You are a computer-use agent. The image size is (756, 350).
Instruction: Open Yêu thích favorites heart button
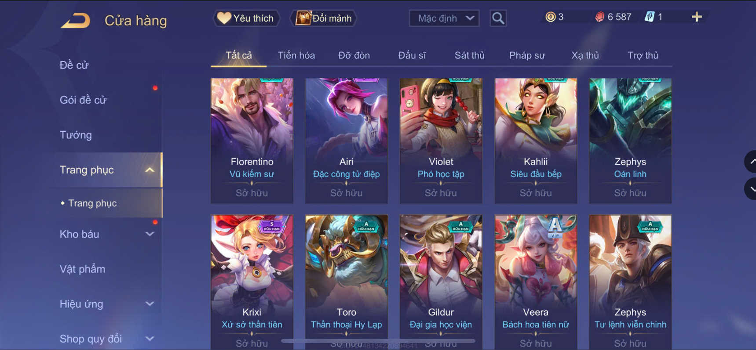(246, 18)
